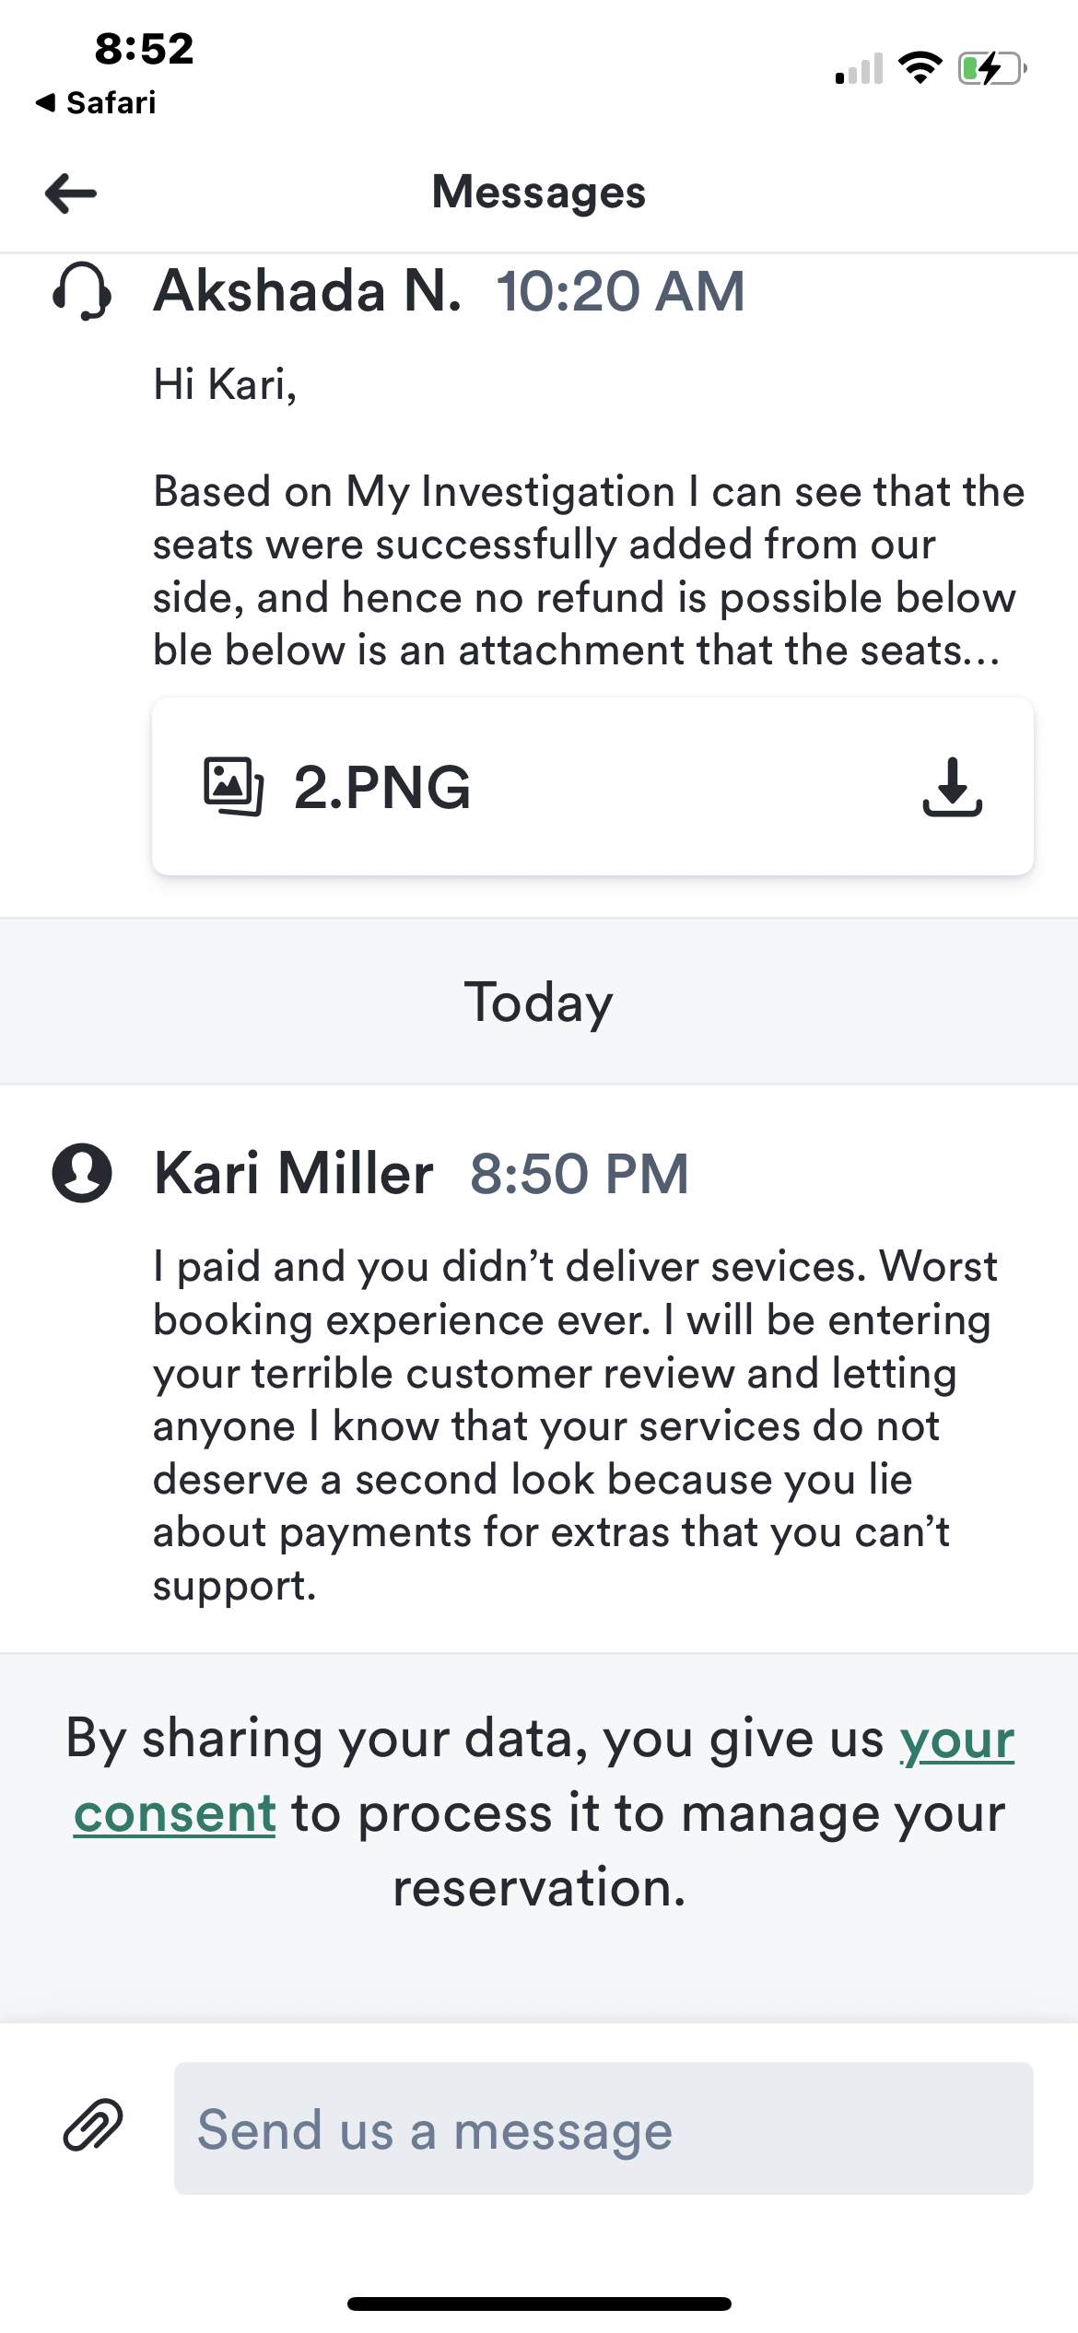This screenshot has width=1078, height=2333.
Task: Select the Today date divider
Action: [x=539, y=1002]
